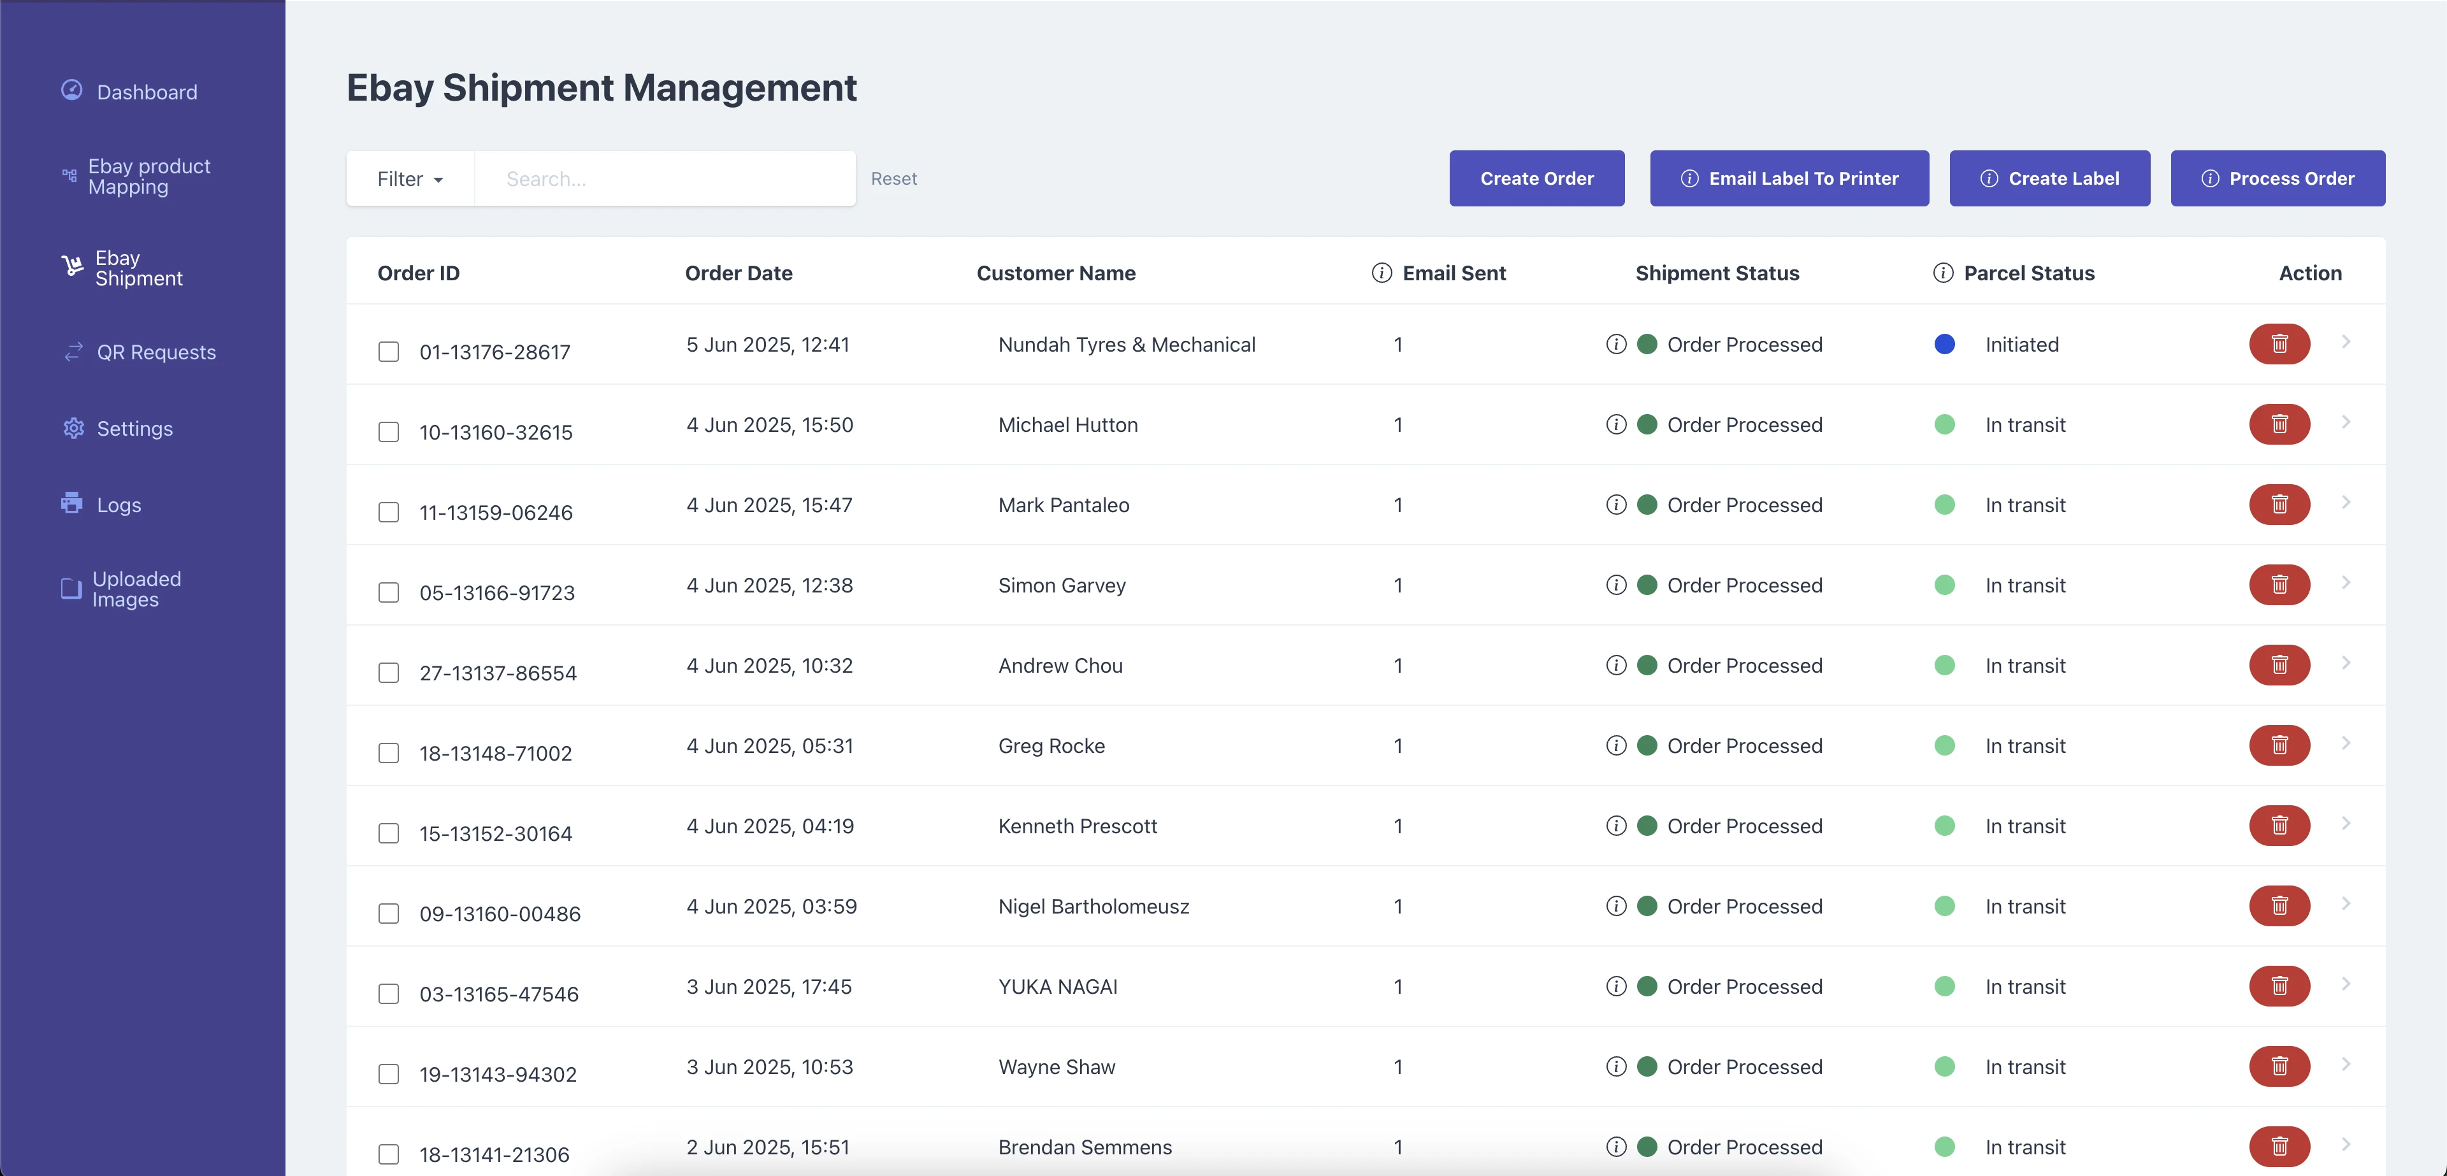Click the Ebay product Mapping sidebar icon
This screenshot has width=2447, height=1176.
pos(69,175)
